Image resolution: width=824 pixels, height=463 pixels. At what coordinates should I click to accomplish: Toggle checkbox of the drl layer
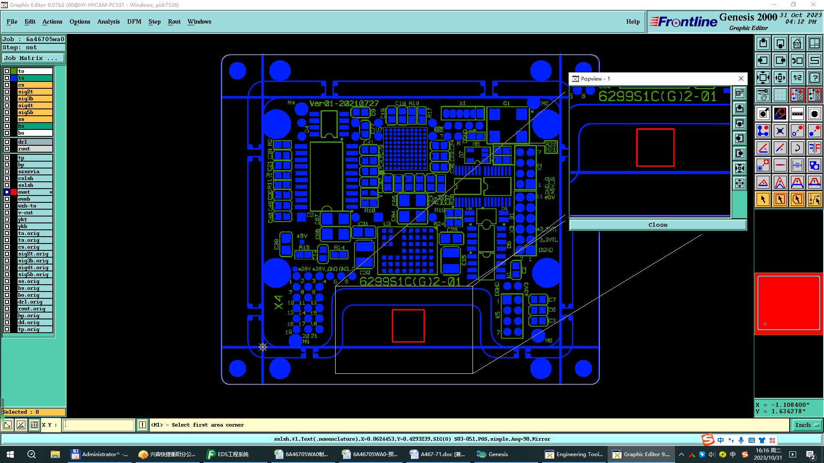[x=7, y=142]
